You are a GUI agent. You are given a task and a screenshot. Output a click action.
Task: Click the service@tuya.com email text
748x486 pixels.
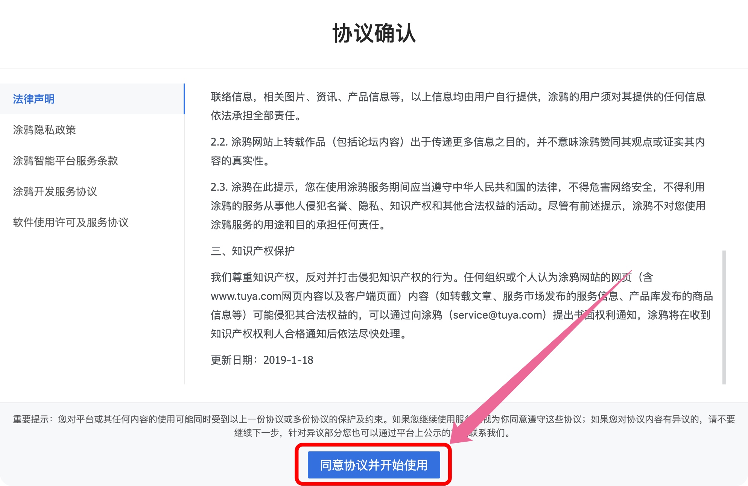497,315
